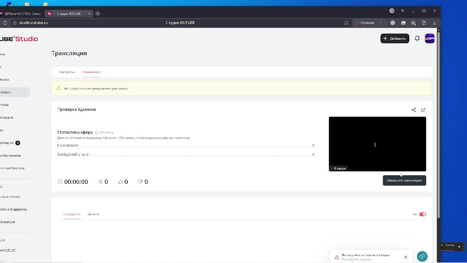Screen dimensions: 467x263
Task: Click the globe icon in browser toolbar
Action: 393,23
